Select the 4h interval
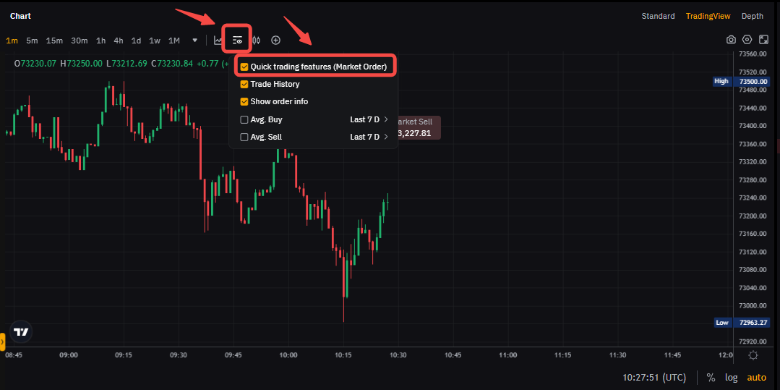The height and width of the screenshot is (390, 780). 119,41
